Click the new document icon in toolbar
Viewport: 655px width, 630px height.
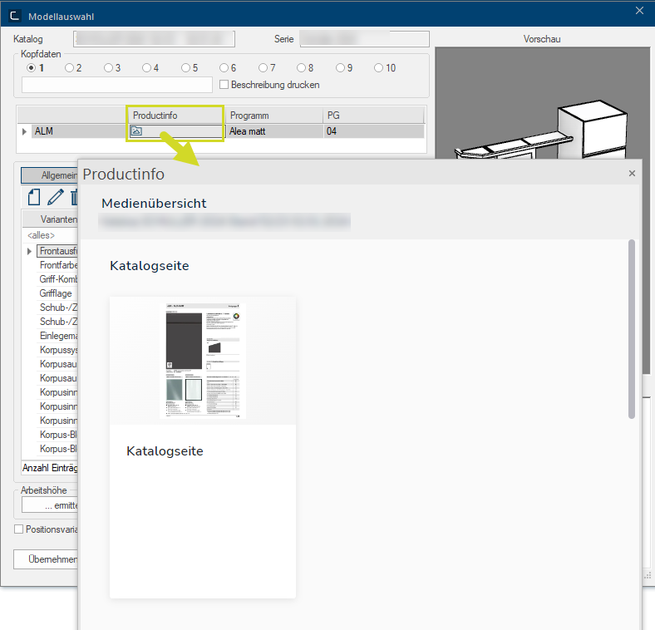click(x=34, y=197)
